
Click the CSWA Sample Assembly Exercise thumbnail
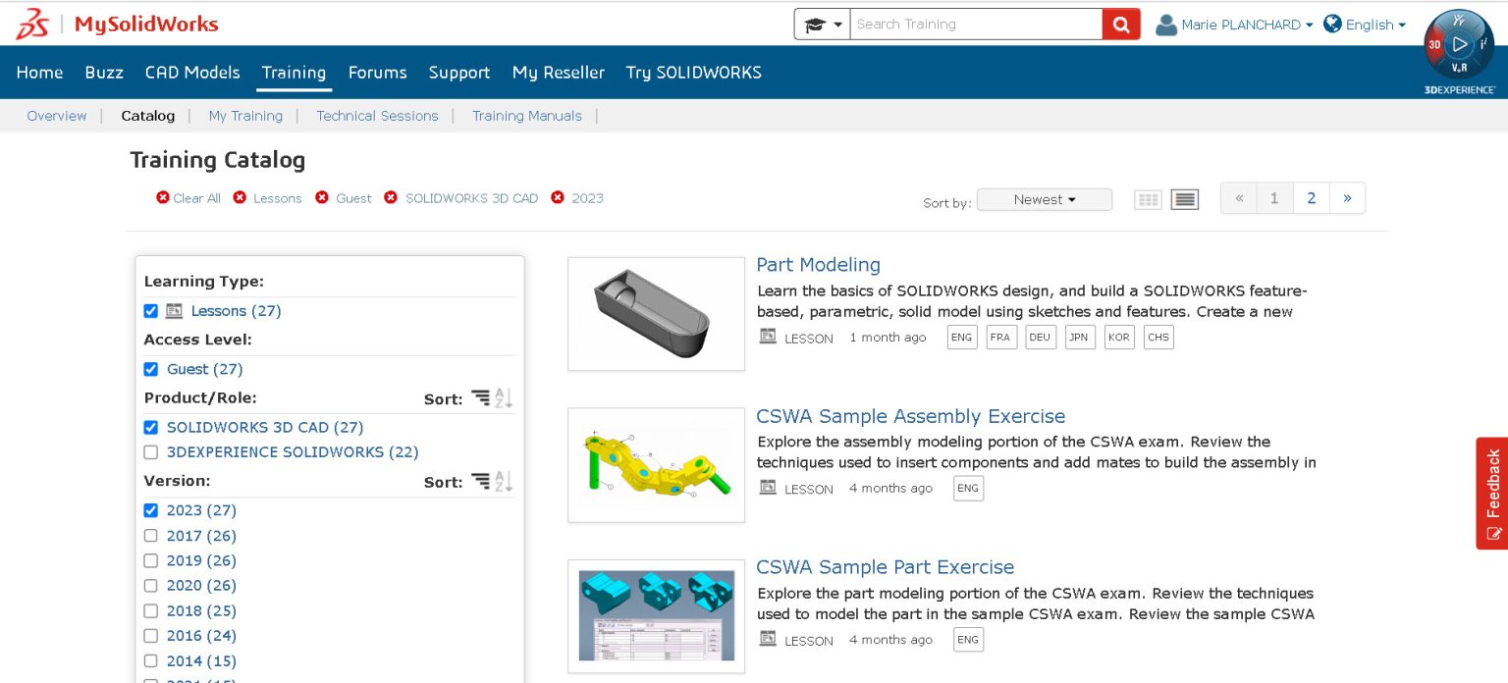tap(656, 464)
